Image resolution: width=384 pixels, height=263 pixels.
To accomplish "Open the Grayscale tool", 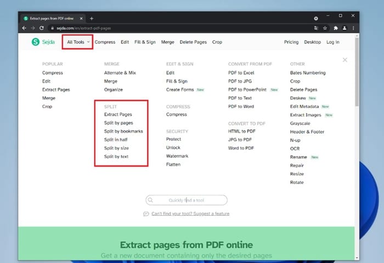I will point(300,123).
